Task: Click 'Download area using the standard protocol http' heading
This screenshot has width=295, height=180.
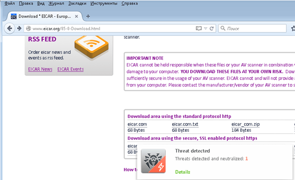Action: [179, 116]
